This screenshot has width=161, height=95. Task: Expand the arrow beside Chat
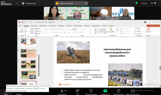(x=82, y=91)
